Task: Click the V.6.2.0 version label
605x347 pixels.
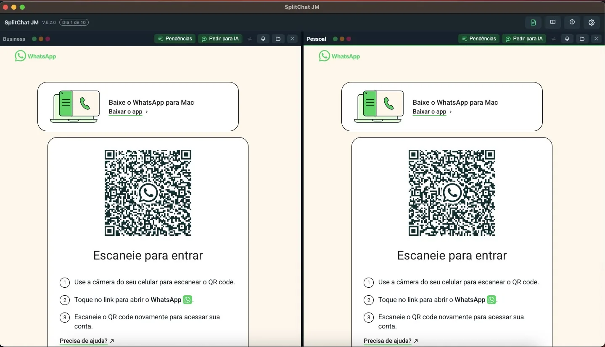Action: [49, 23]
